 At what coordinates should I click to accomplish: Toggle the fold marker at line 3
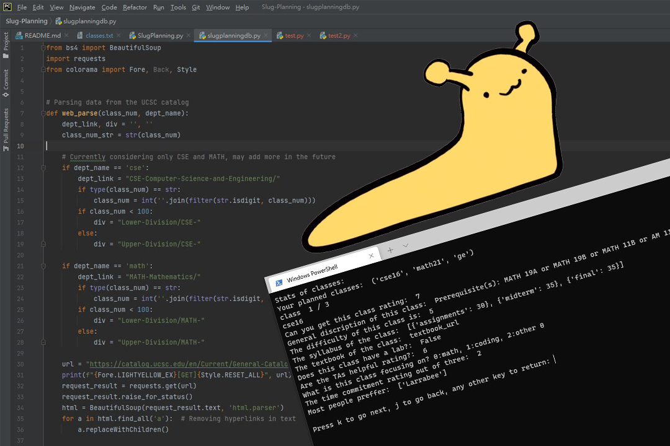point(43,69)
